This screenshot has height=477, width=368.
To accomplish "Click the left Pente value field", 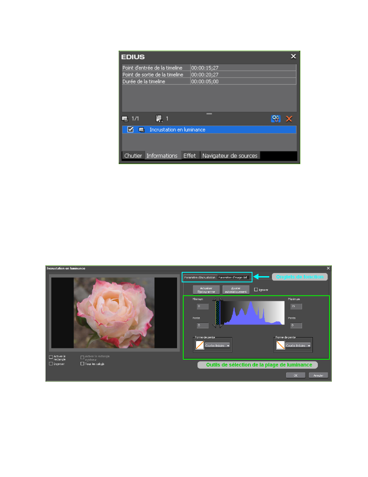I will click(x=203, y=325).
